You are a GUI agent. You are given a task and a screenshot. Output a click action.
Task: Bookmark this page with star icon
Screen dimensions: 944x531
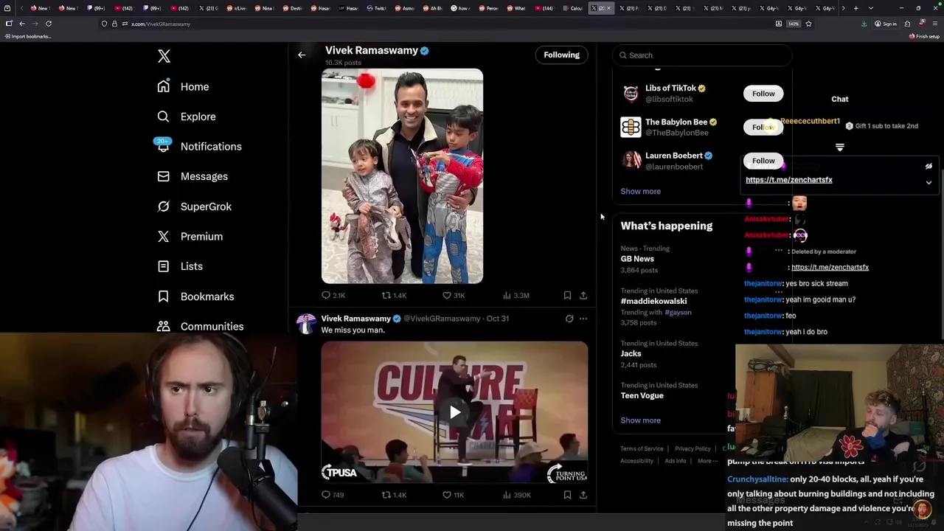(808, 24)
